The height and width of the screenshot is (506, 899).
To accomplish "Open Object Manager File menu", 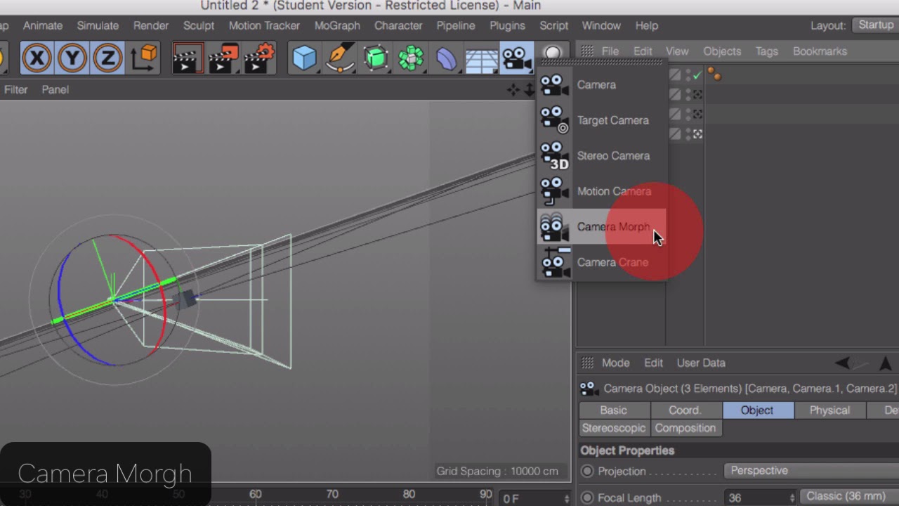I will 610,51.
